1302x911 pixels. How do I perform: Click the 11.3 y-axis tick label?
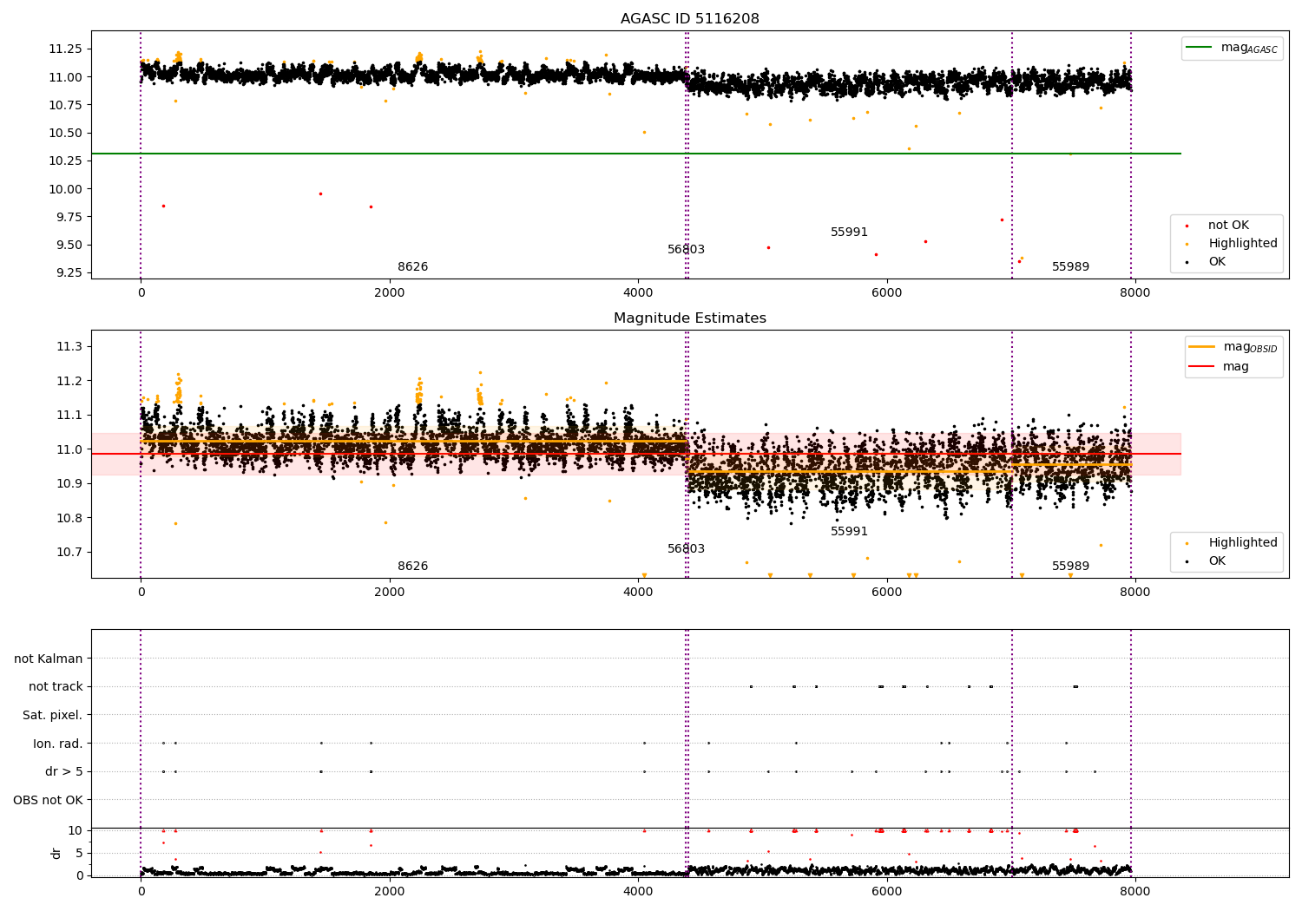[69, 346]
